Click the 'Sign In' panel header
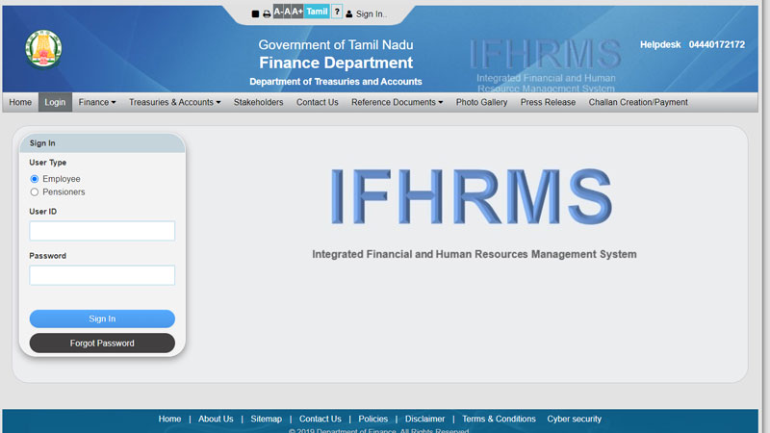 click(x=102, y=142)
